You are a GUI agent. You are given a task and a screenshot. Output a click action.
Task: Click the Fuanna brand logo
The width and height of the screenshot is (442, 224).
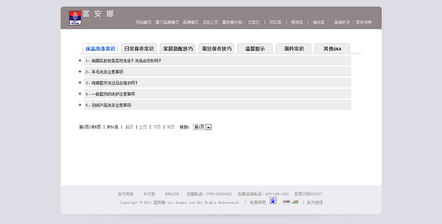75,18
